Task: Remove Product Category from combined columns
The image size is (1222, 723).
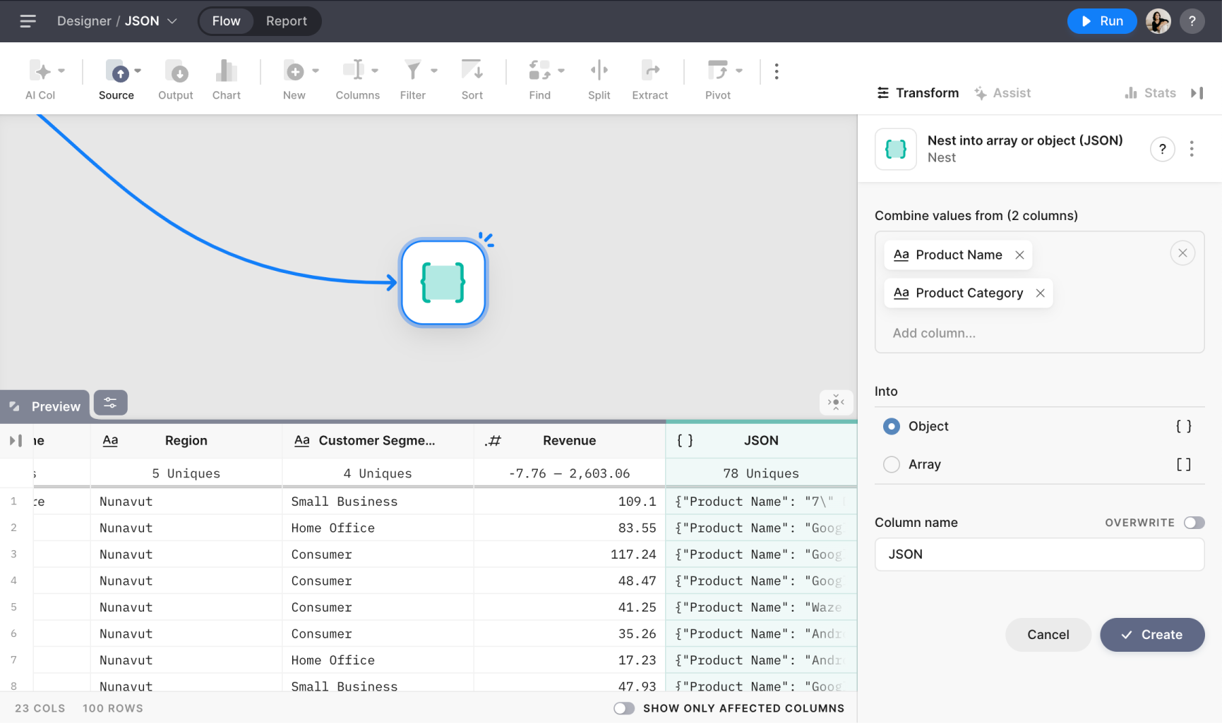Action: (x=1040, y=293)
